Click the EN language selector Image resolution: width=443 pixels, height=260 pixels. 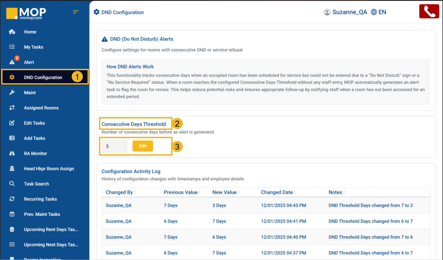[382, 12]
